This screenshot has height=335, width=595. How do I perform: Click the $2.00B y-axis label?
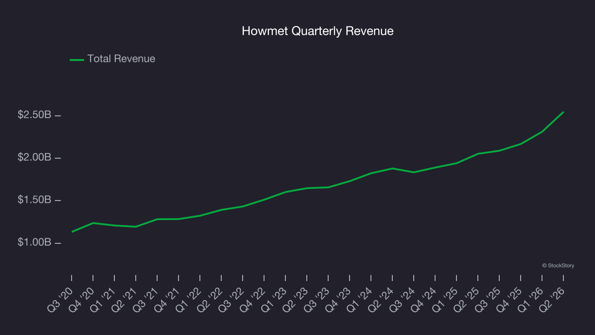coord(34,158)
